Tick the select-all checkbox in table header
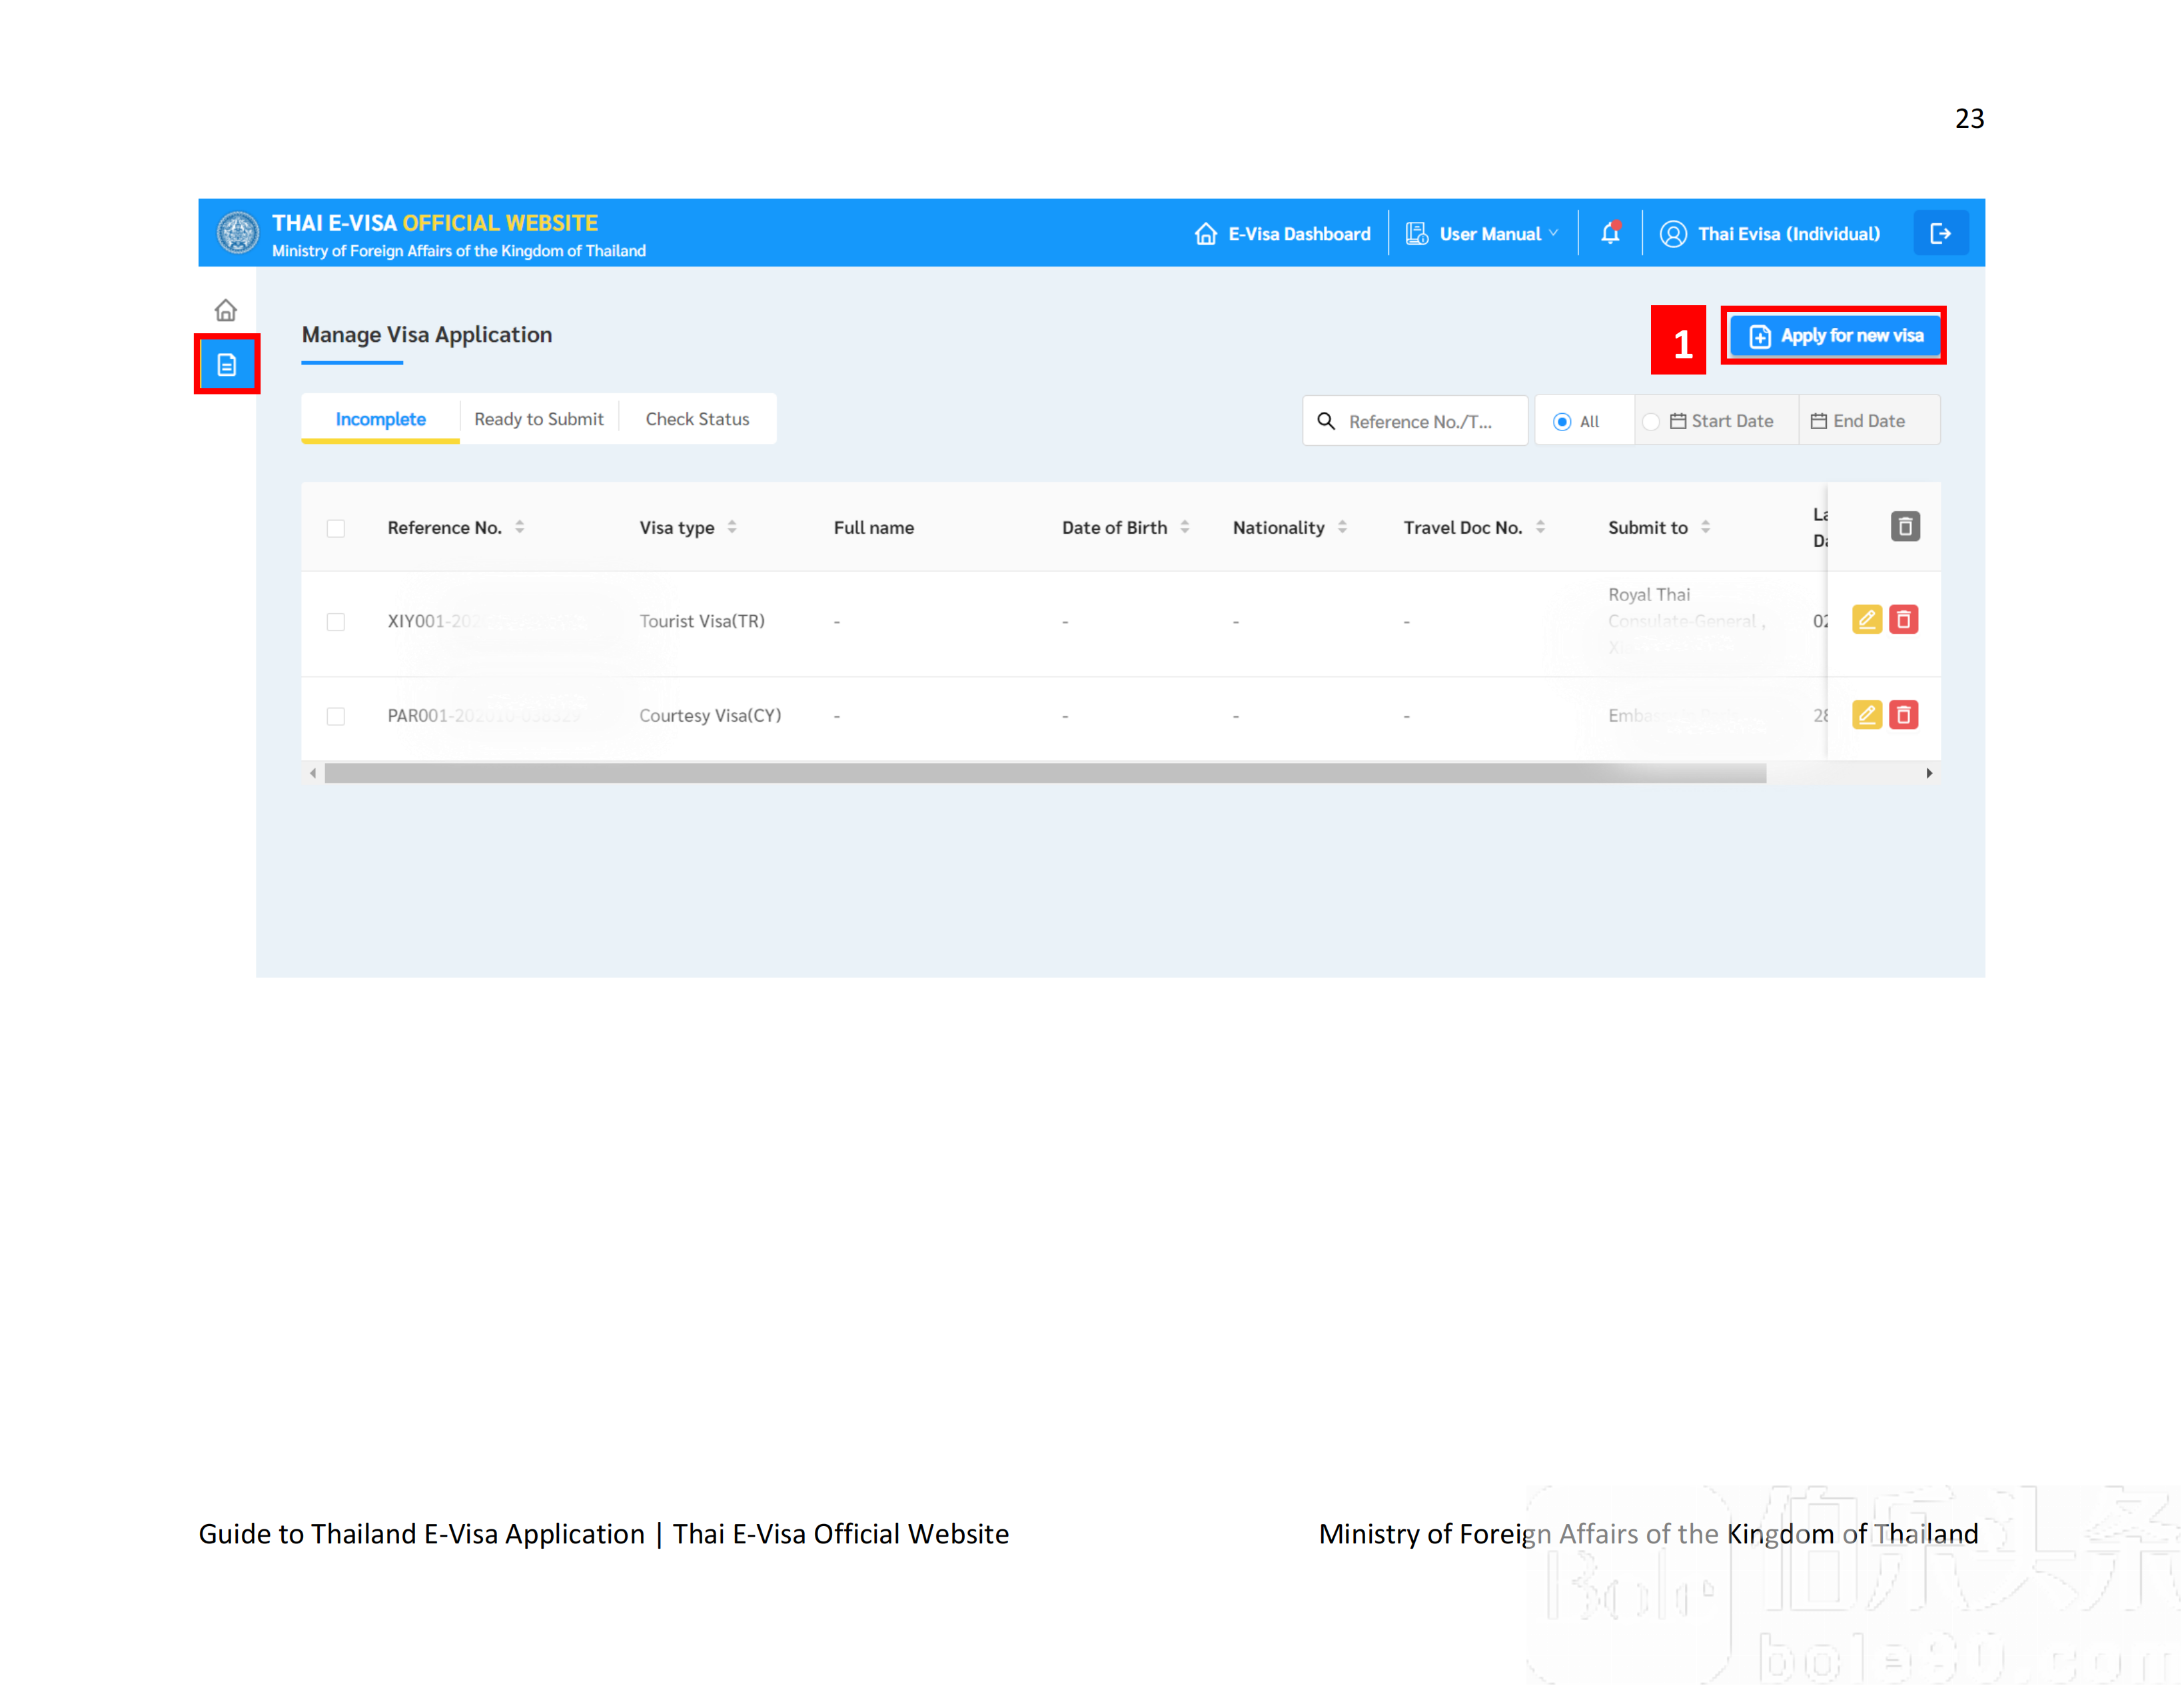The image size is (2184, 1688). [336, 528]
